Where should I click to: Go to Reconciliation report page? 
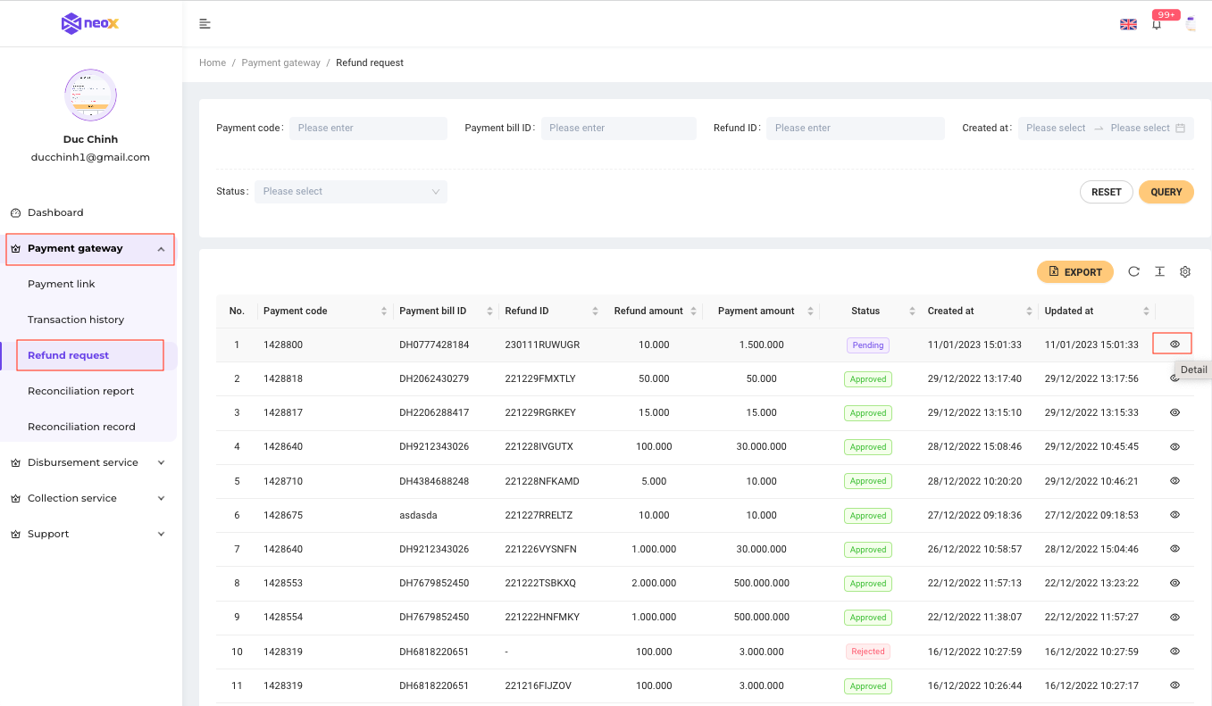(80, 391)
